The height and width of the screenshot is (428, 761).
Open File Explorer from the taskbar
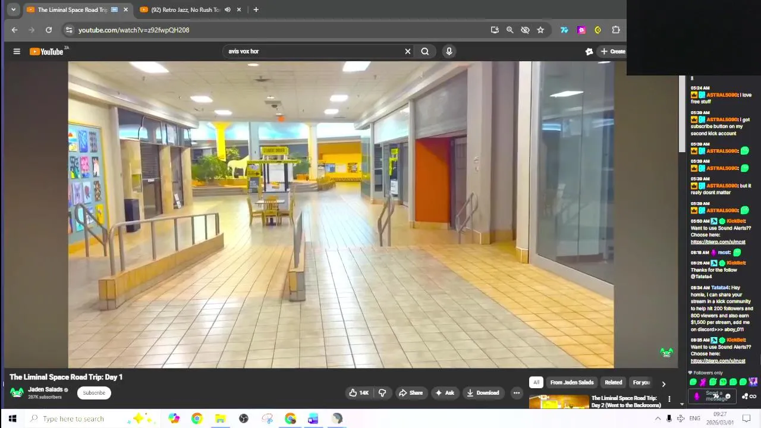[x=220, y=418]
